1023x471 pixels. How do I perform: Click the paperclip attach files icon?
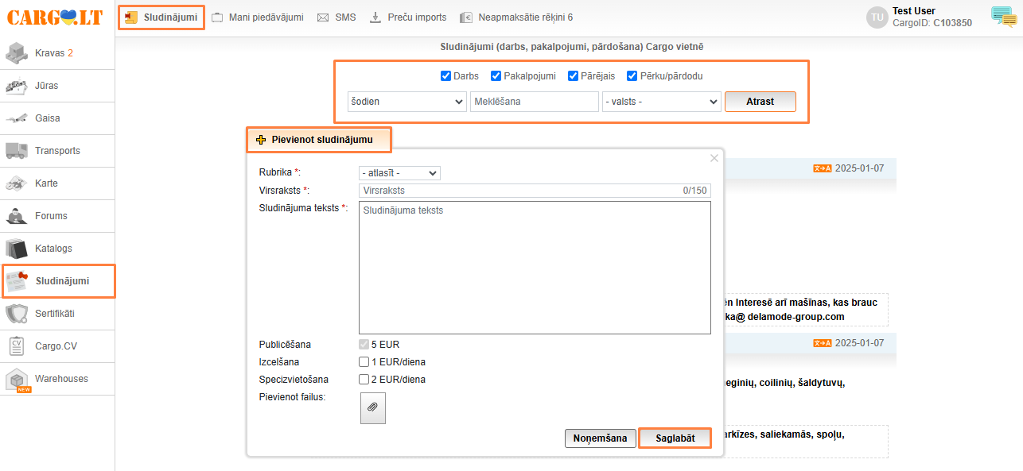pyautogui.click(x=372, y=407)
